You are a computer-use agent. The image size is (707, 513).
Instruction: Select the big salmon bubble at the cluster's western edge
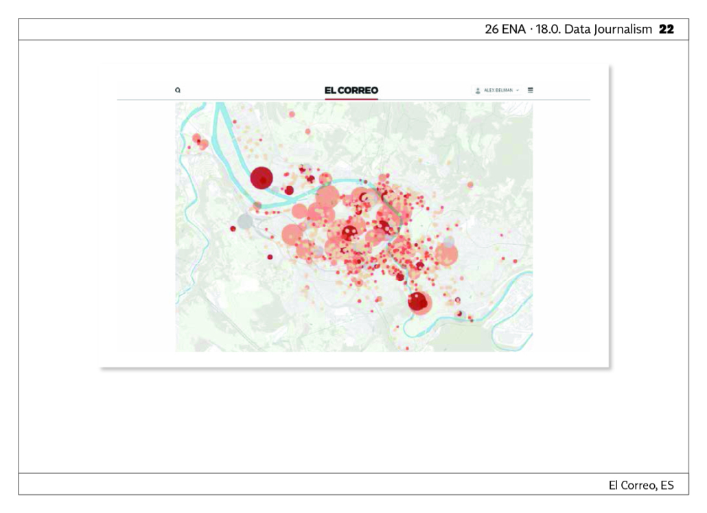(x=292, y=235)
